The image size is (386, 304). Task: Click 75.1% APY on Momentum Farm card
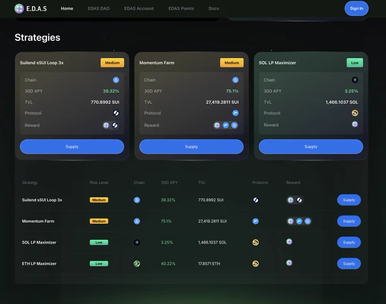coord(232,91)
